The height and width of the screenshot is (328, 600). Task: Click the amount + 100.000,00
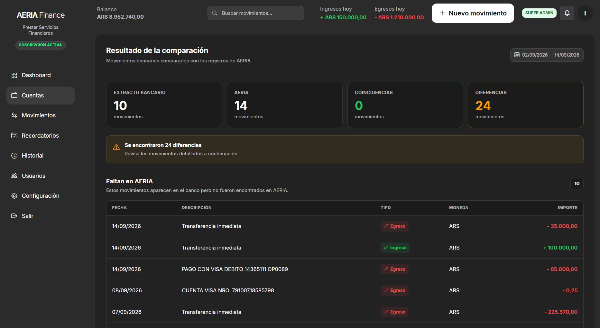tap(560, 248)
